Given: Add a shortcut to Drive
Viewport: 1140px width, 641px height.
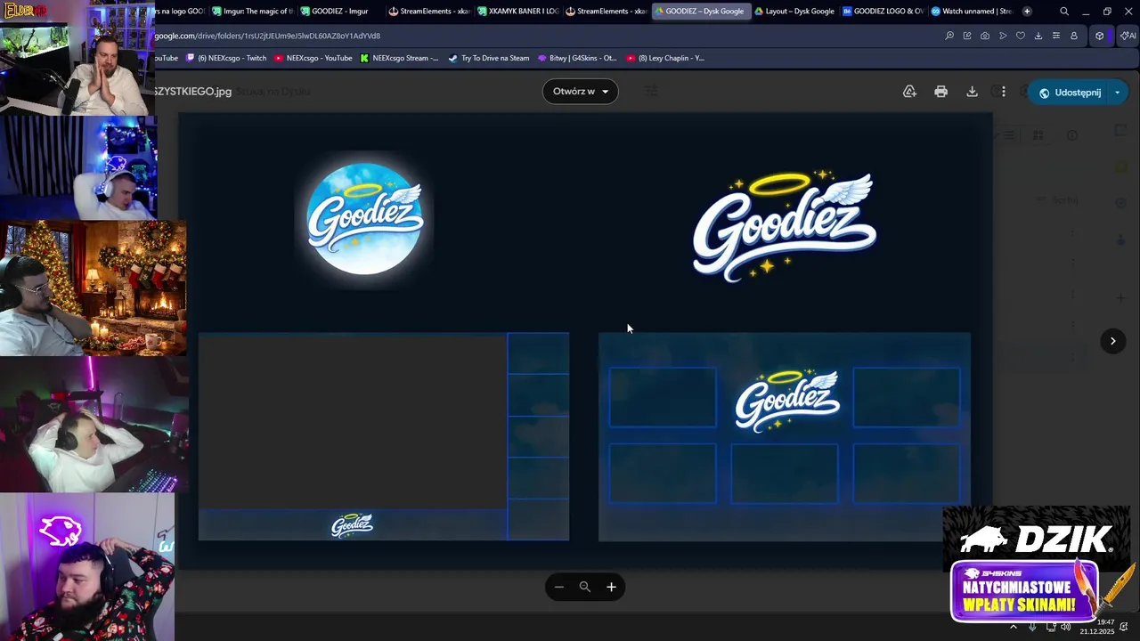Looking at the screenshot, I should coord(909,92).
